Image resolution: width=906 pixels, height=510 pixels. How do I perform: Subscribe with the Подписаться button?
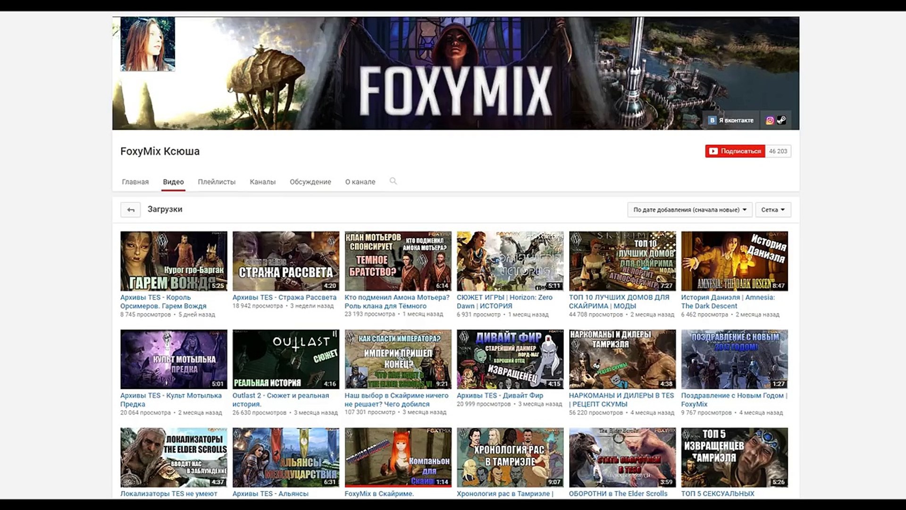click(735, 151)
